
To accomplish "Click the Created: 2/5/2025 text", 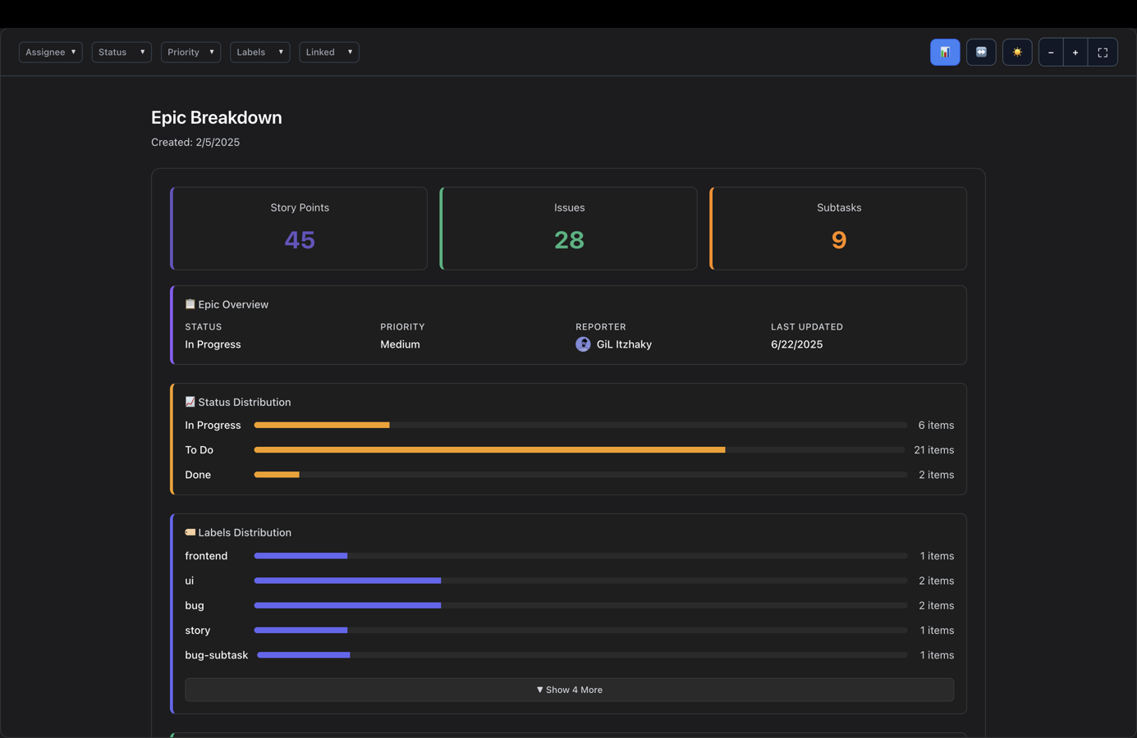I will (195, 142).
